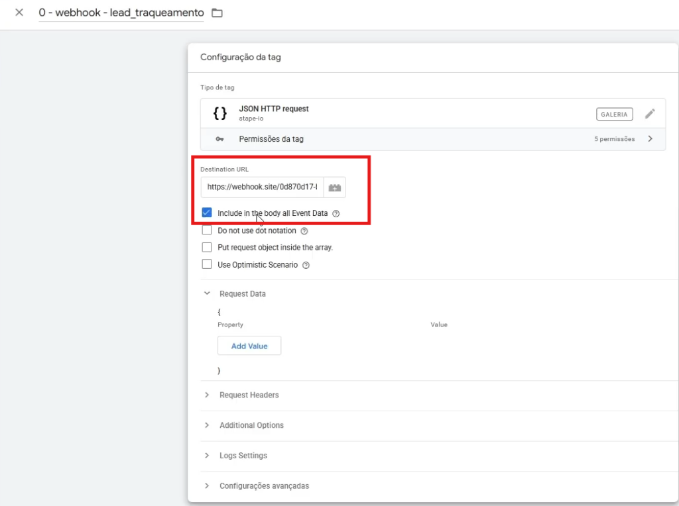Click the key icon for tag permissions
This screenshot has height=506, width=679.
(219, 139)
